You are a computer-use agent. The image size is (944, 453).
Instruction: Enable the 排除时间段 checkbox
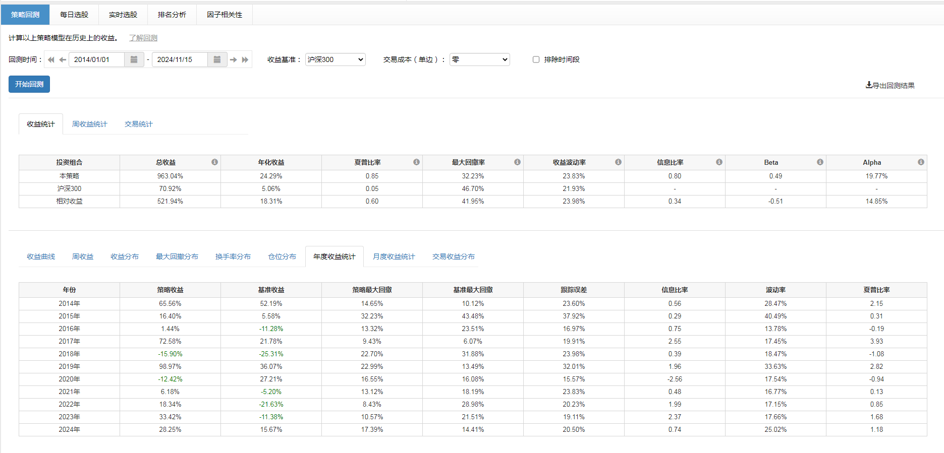[536, 59]
